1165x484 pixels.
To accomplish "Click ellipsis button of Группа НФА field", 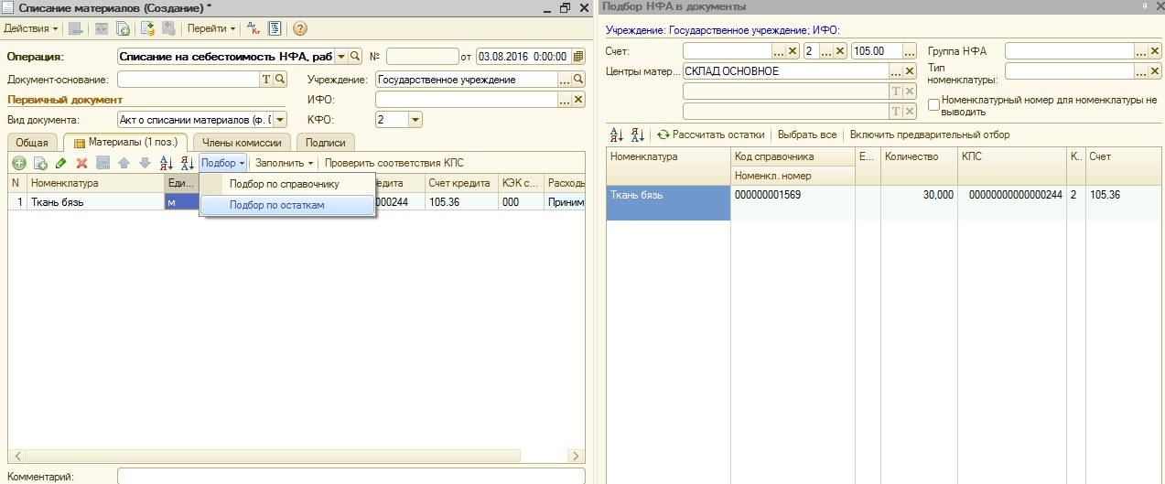I will click(1141, 51).
